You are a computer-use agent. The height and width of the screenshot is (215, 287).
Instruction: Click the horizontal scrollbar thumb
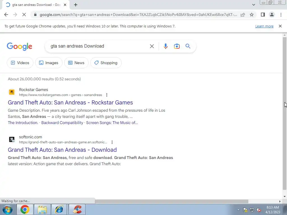point(172,201)
